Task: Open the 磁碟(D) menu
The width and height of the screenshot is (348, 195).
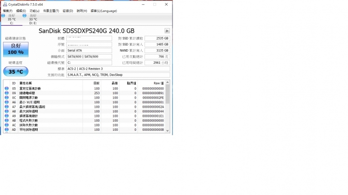Action: pyautogui.click(x=68, y=11)
